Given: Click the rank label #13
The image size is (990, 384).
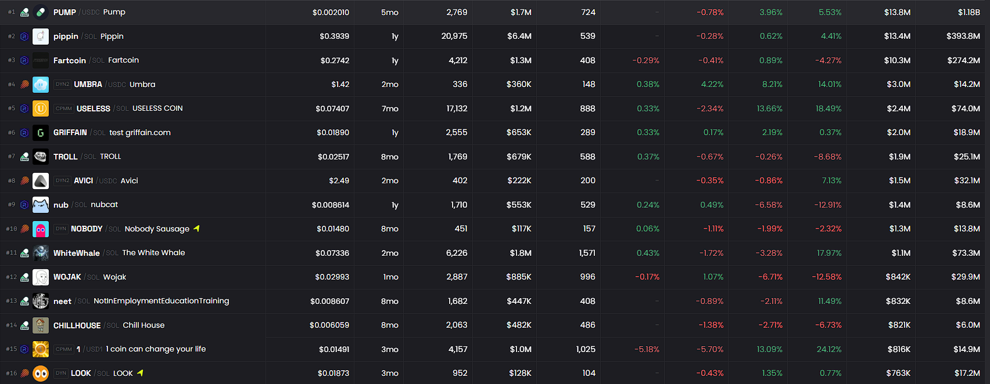Looking at the screenshot, I should coord(12,301).
